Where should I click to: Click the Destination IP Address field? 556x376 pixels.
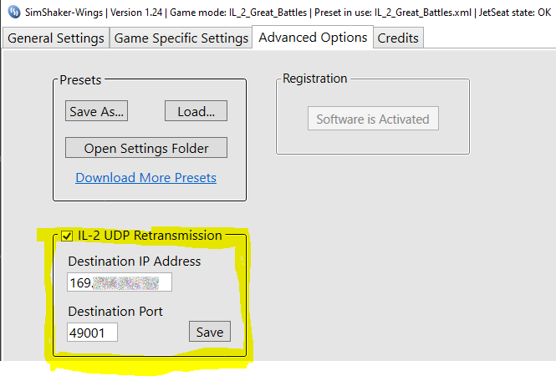120,282
